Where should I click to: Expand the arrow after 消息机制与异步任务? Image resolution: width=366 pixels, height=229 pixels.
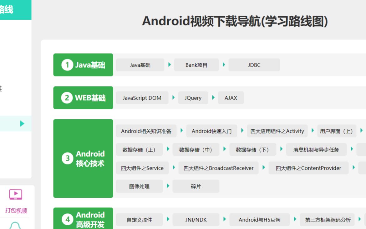[x=352, y=149]
